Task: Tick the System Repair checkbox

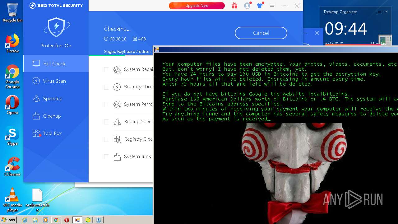Action: [x=107, y=70]
